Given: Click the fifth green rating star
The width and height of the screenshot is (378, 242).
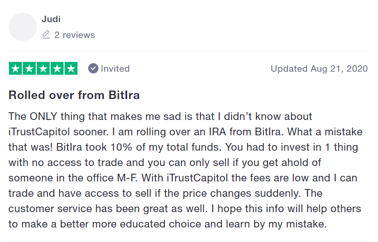Looking at the screenshot, I should [71, 68].
